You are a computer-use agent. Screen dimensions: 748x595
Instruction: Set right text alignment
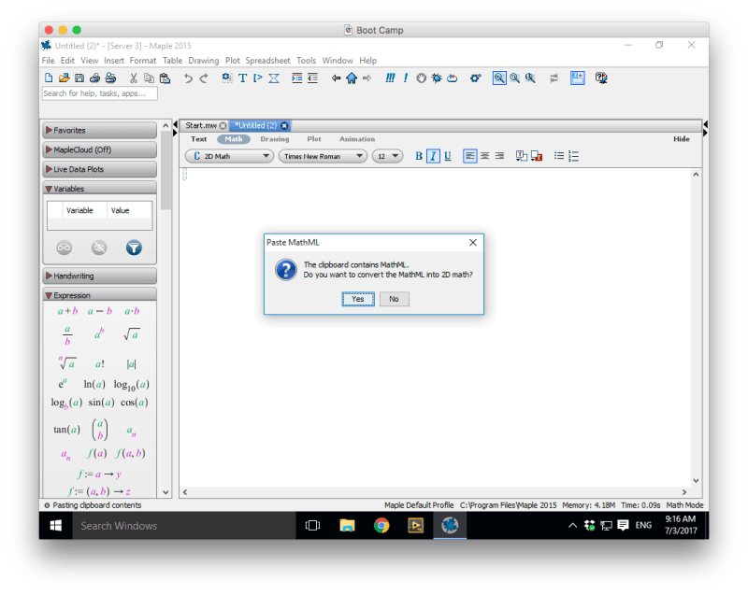point(499,156)
